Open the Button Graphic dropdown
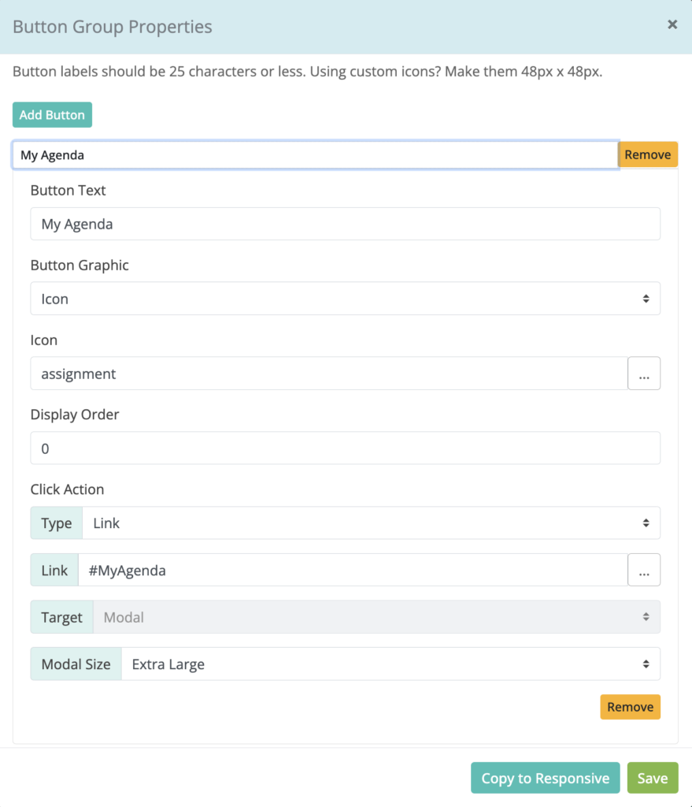 pyautogui.click(x=345, y=299)
